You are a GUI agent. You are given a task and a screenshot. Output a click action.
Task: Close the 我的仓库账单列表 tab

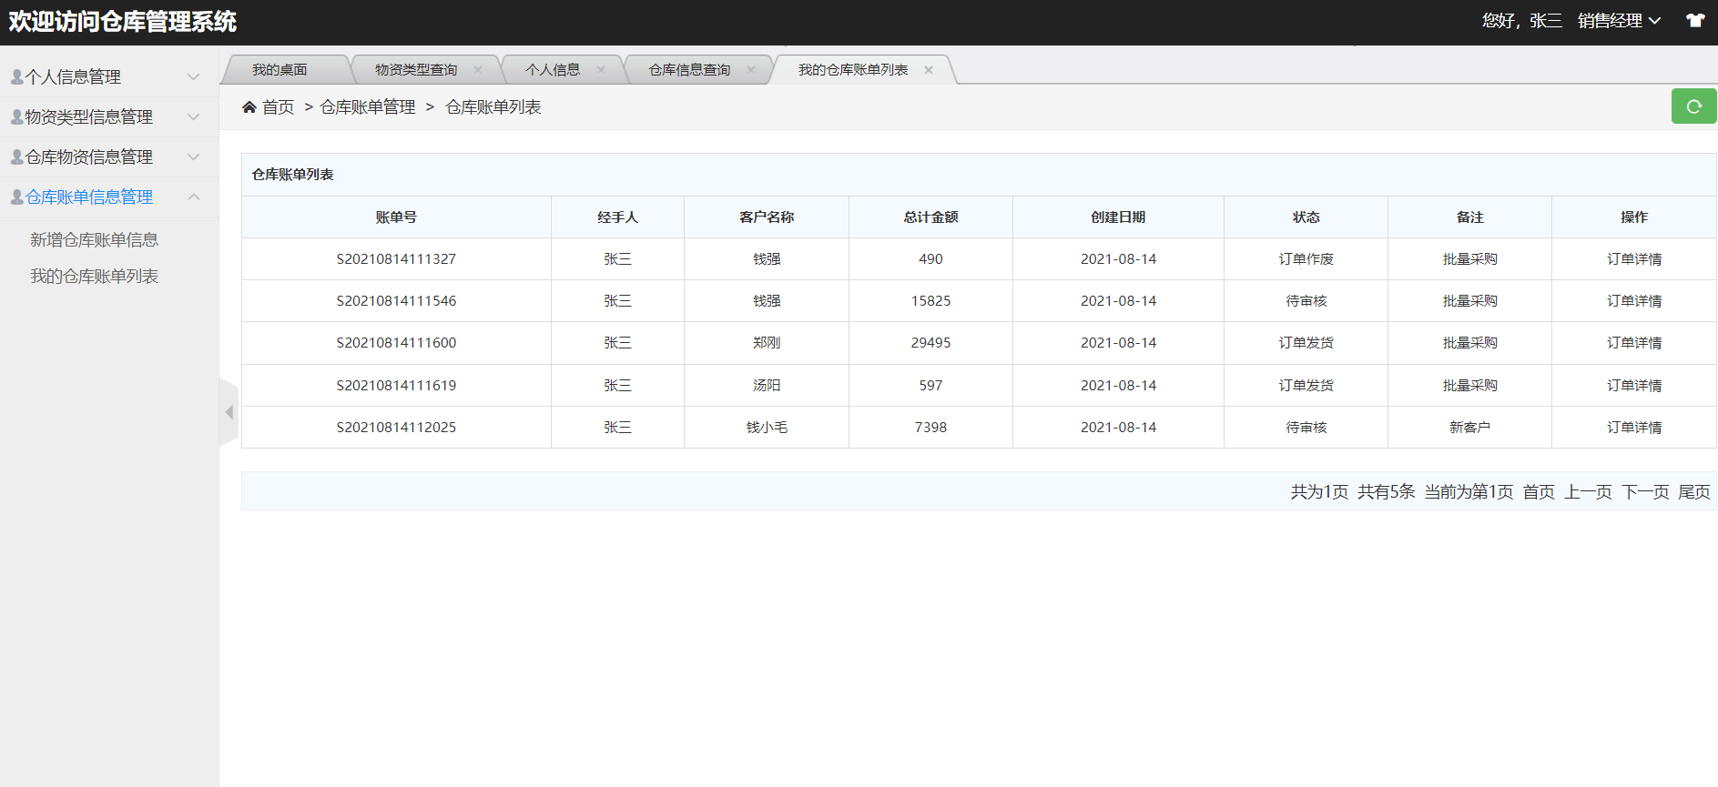tap(929, 70)
